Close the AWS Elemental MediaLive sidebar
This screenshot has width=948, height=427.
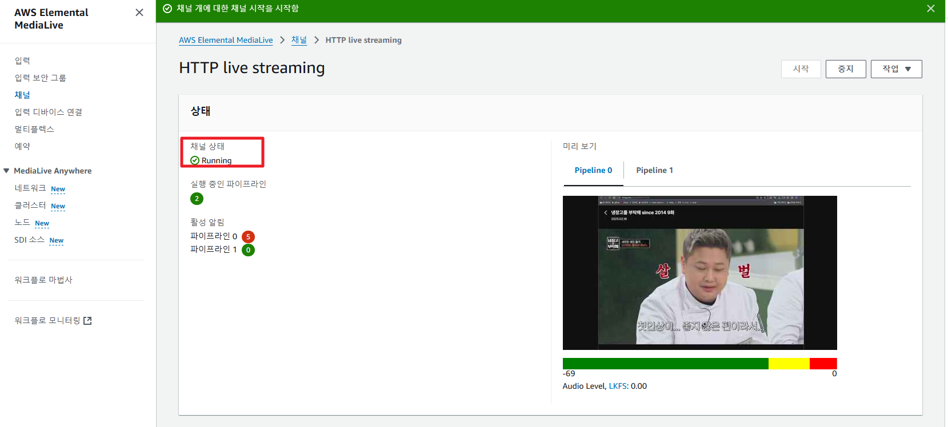139,13
